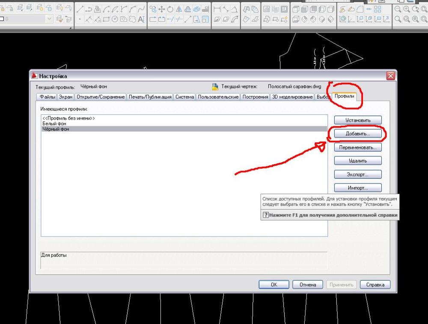The image size is (428, 324).
Task: Select the Rectangle tool
Action: pyautogui.click(x=106, y=19)
